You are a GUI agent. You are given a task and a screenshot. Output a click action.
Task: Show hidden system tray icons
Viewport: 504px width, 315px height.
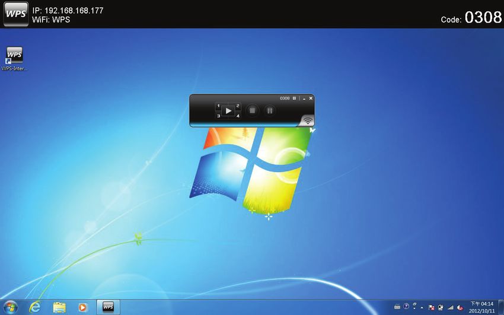(422, 308)
